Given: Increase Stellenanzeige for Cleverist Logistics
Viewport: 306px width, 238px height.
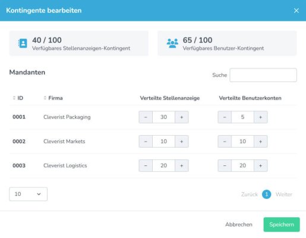Looking at the screenshot, I should (x=182, y=165).
